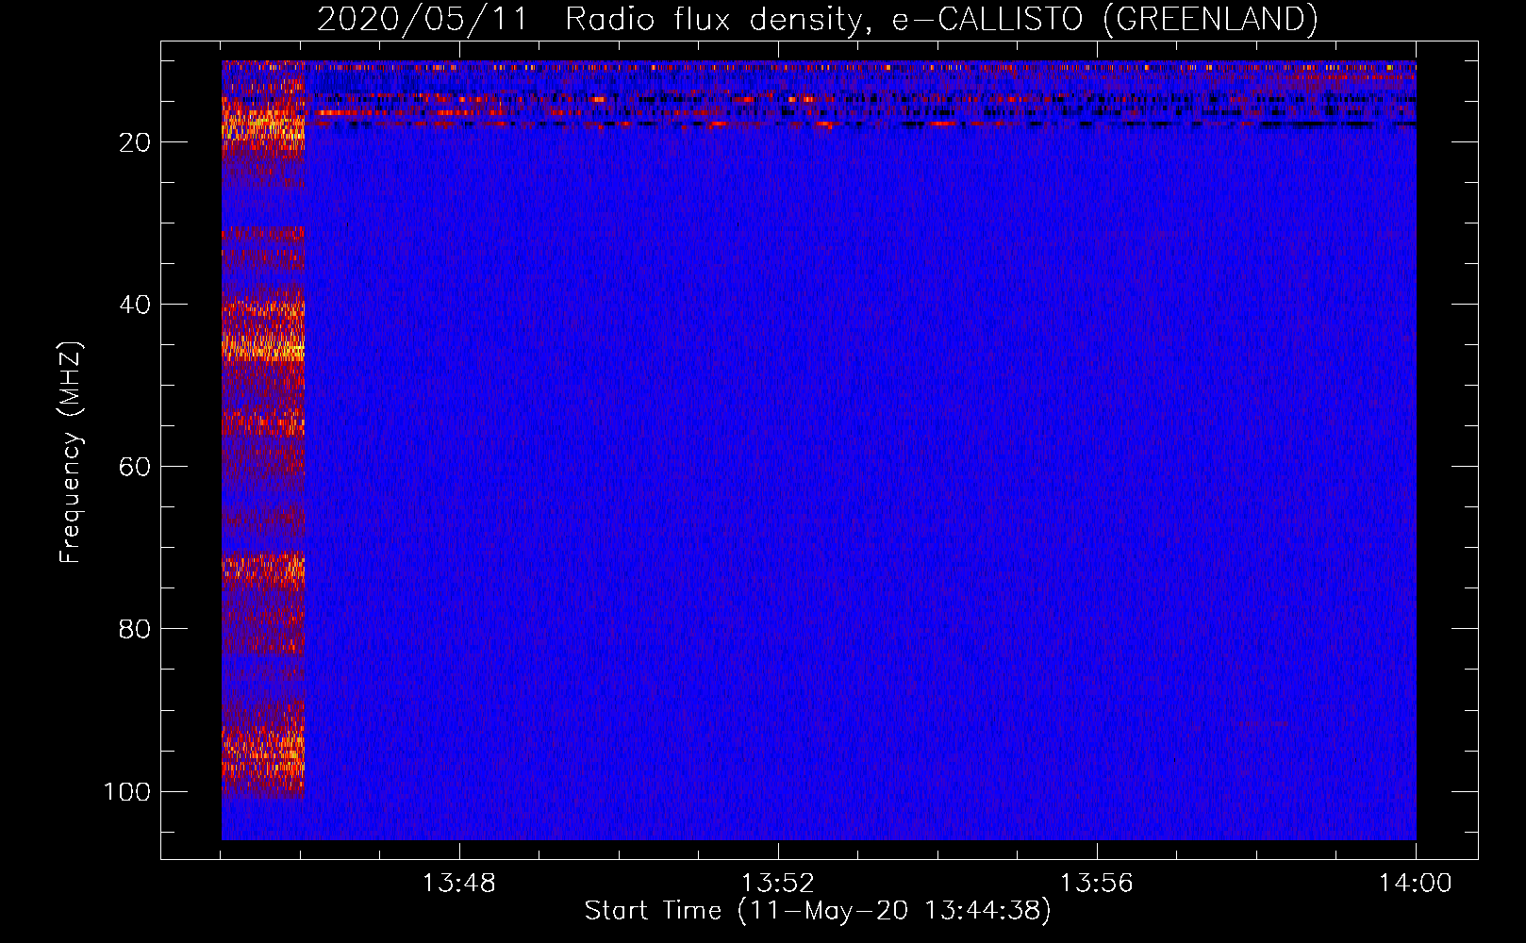Click the plot title '2020/05/11 Radio flux density'
This screenshot has width=1526, height=943.
tap(589, 19)
